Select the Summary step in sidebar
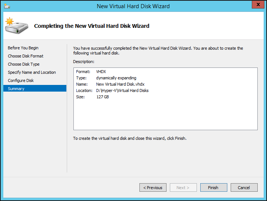 pos(16,89)
